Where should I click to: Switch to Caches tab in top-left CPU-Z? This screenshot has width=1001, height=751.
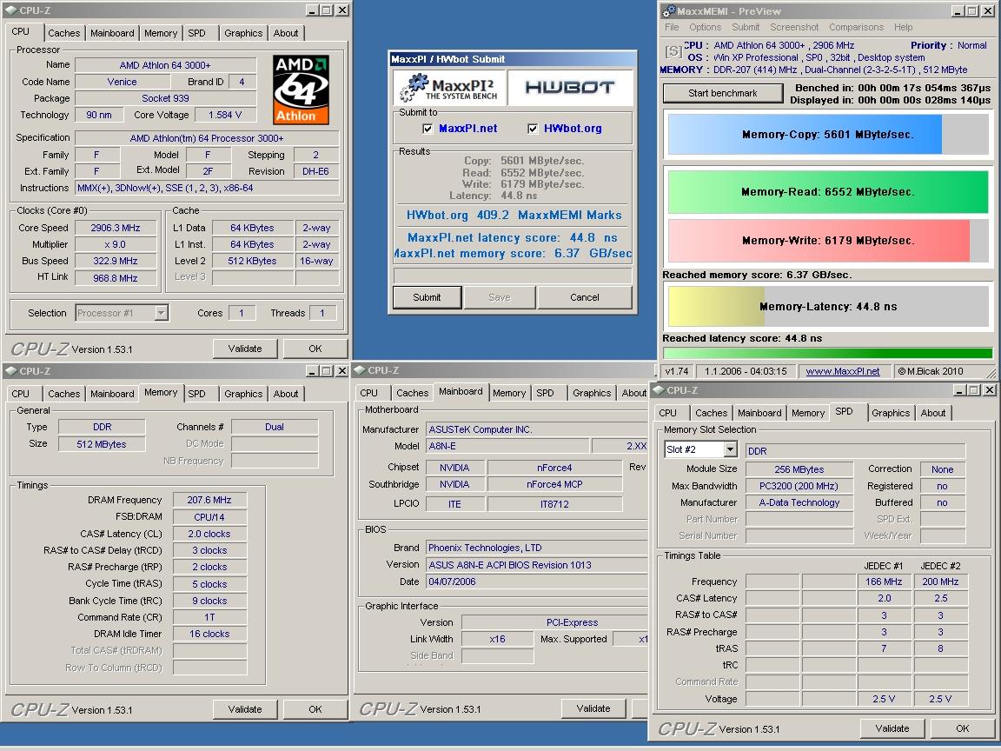pyautogui.click(x=63, y=33)
